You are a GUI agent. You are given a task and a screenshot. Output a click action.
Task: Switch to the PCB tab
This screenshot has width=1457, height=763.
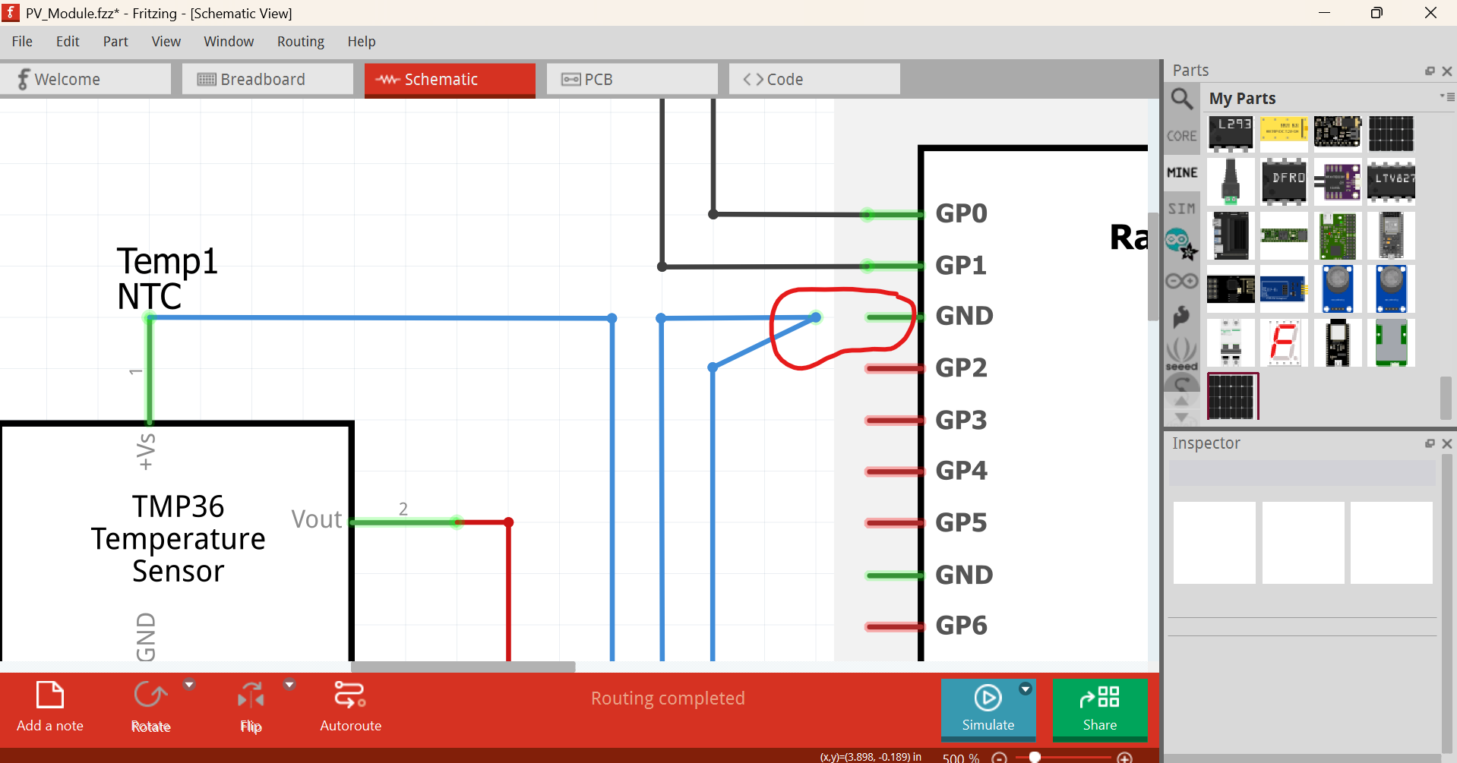632,79
